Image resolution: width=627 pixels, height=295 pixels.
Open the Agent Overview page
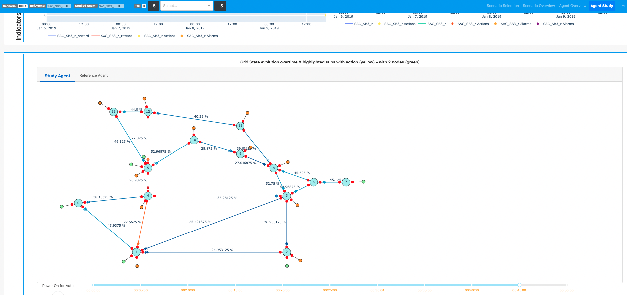(x=573, y=6)
